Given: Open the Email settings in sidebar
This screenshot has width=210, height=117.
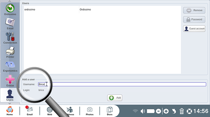Looking at the screenshot, I should [x=10, y=24].
